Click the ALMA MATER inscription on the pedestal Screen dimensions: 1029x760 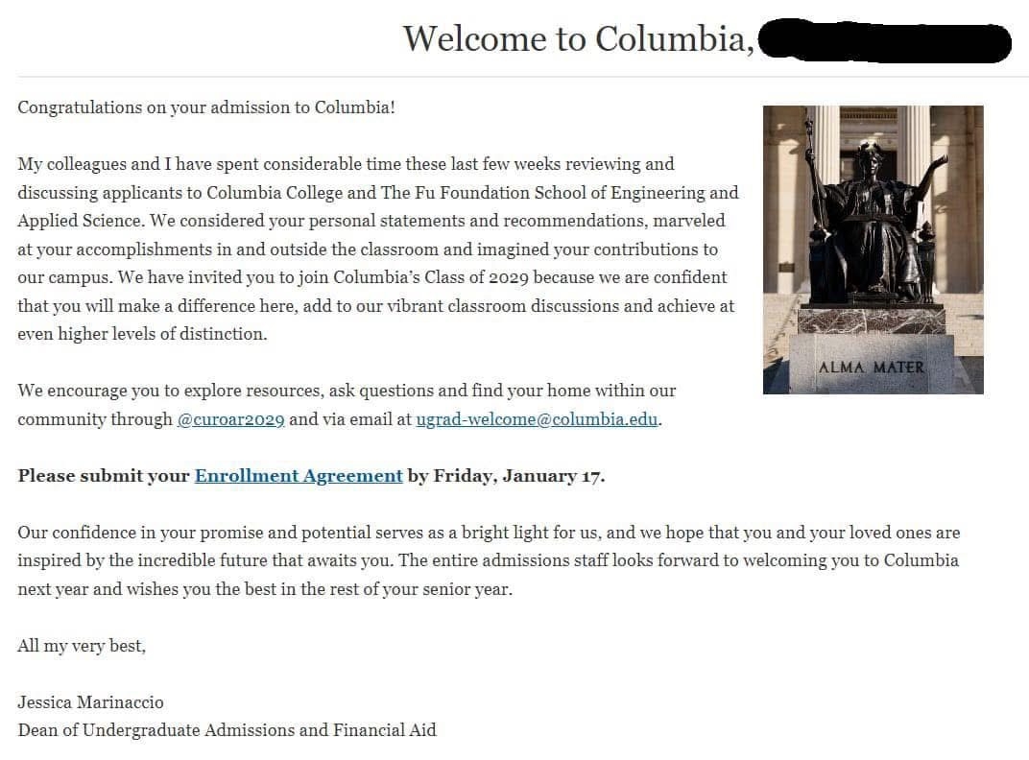click(872, 367)
